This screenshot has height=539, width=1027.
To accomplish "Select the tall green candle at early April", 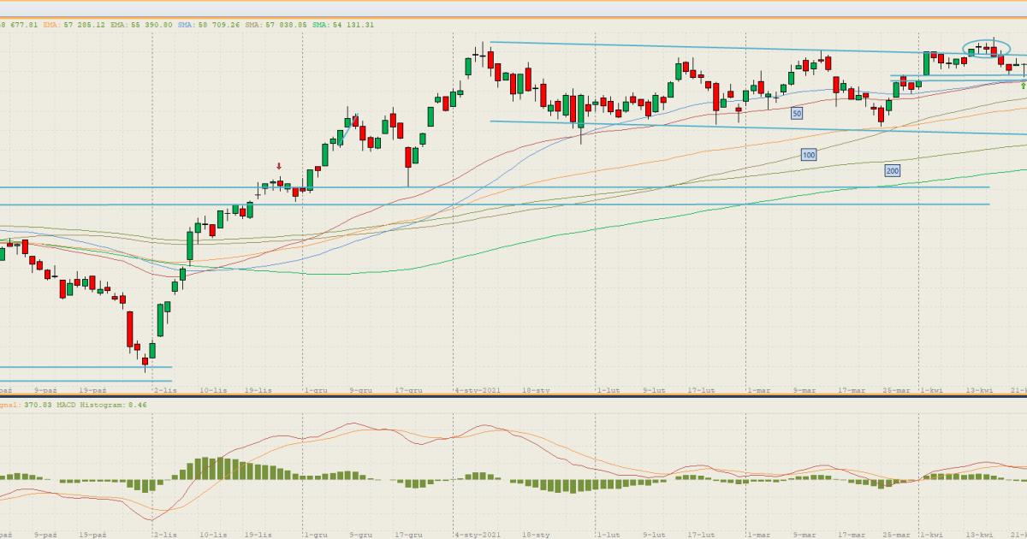I will [x=926, y=64].
